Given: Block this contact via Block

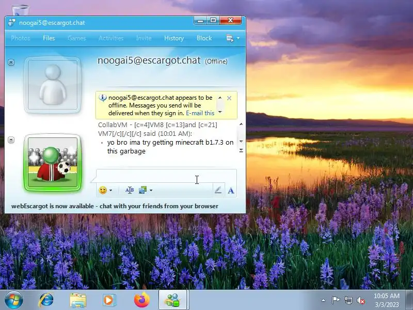Looking at the screenshot, I should (x=204, y=38).
